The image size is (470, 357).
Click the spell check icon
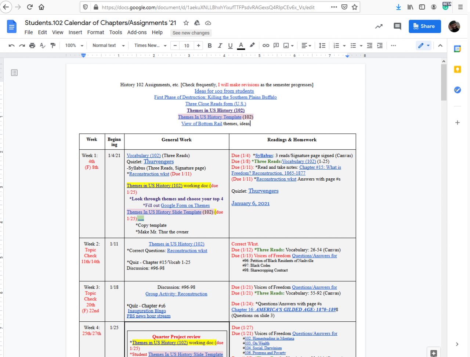(x=43, y=46)
